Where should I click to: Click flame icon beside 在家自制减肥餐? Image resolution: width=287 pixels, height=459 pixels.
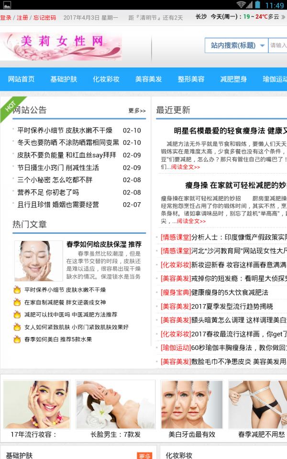point(17,302)
